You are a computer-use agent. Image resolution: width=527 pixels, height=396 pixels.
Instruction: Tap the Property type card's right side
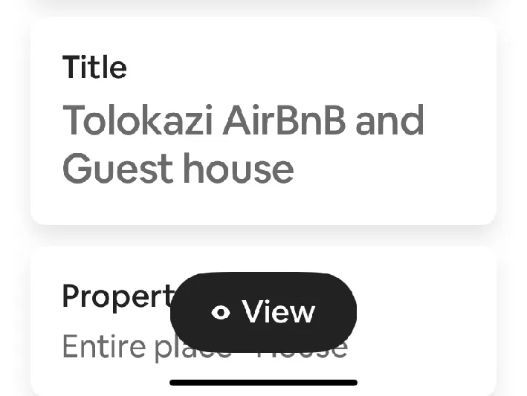(x=439, y=319)
